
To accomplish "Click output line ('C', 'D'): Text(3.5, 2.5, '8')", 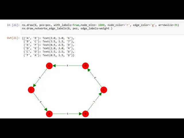I will pyautogui.click(x=49, y=52).
